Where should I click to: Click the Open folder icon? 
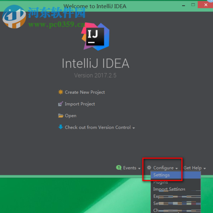pos(60,115)
